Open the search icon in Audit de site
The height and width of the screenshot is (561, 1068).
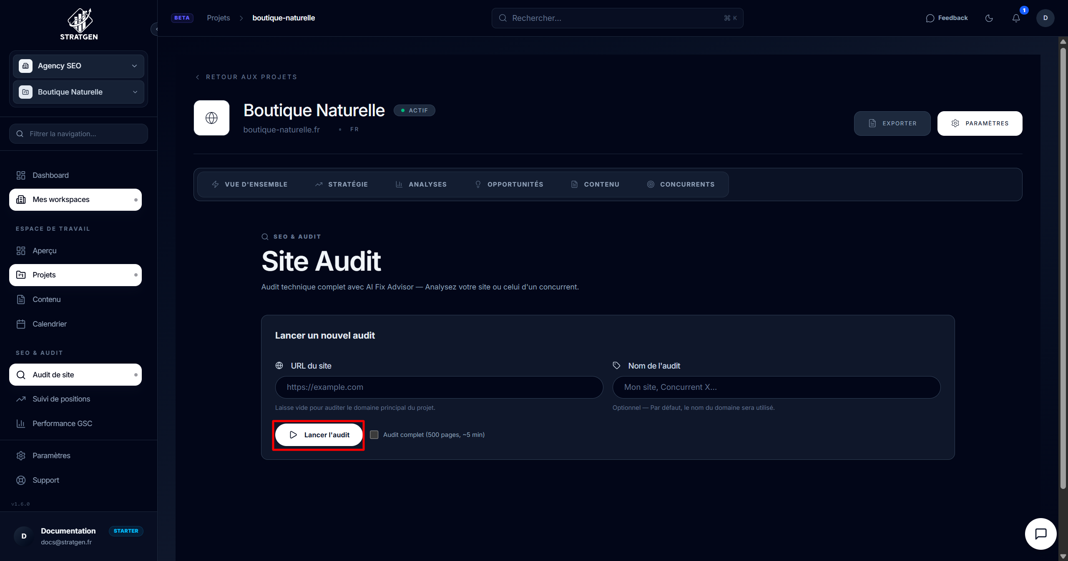(21, 374)
